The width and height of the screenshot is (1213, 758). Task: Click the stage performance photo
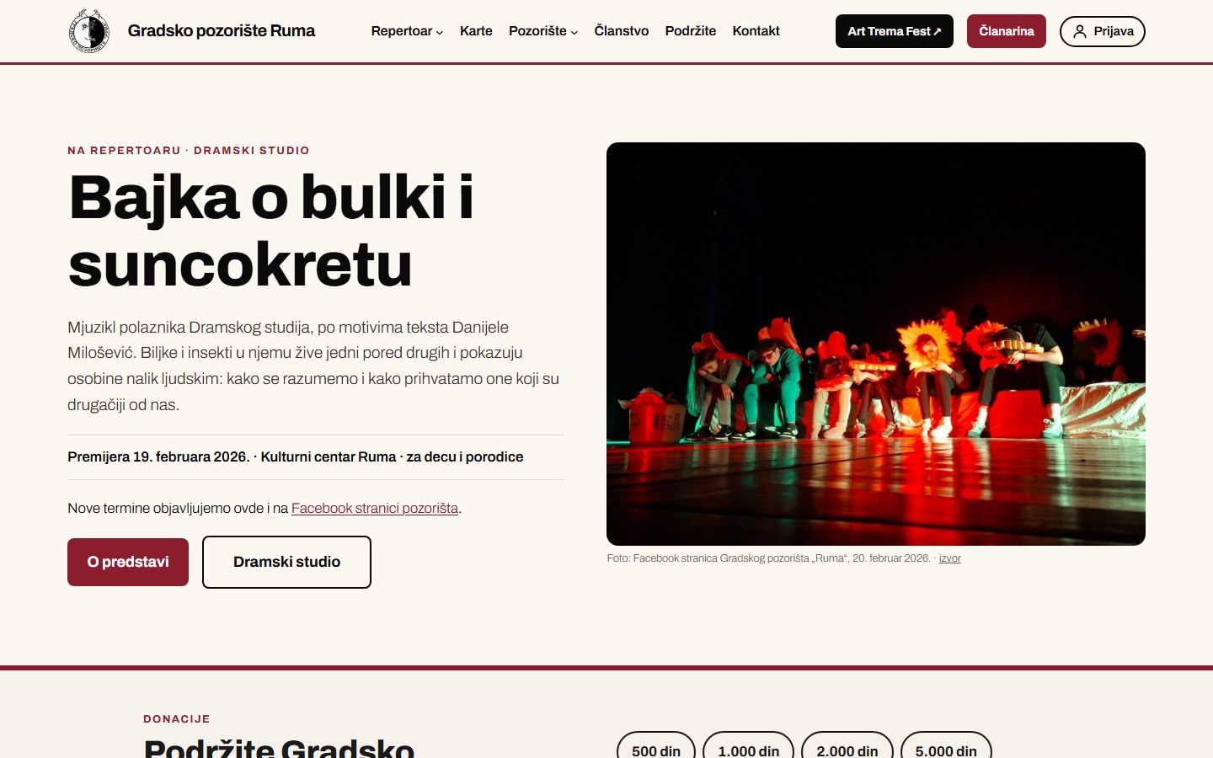[876, 344]
